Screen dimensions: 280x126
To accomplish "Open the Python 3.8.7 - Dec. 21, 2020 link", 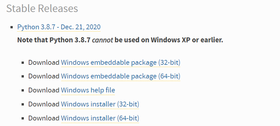I will (59, 27).
